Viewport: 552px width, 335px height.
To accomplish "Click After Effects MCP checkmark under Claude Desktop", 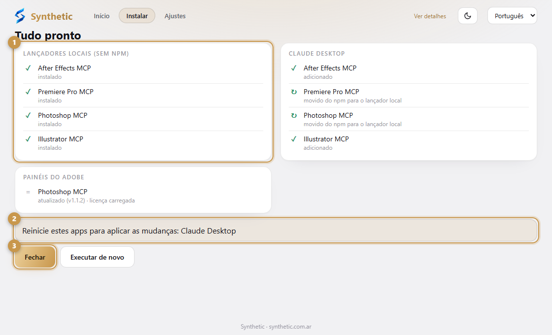I will 294,68.
